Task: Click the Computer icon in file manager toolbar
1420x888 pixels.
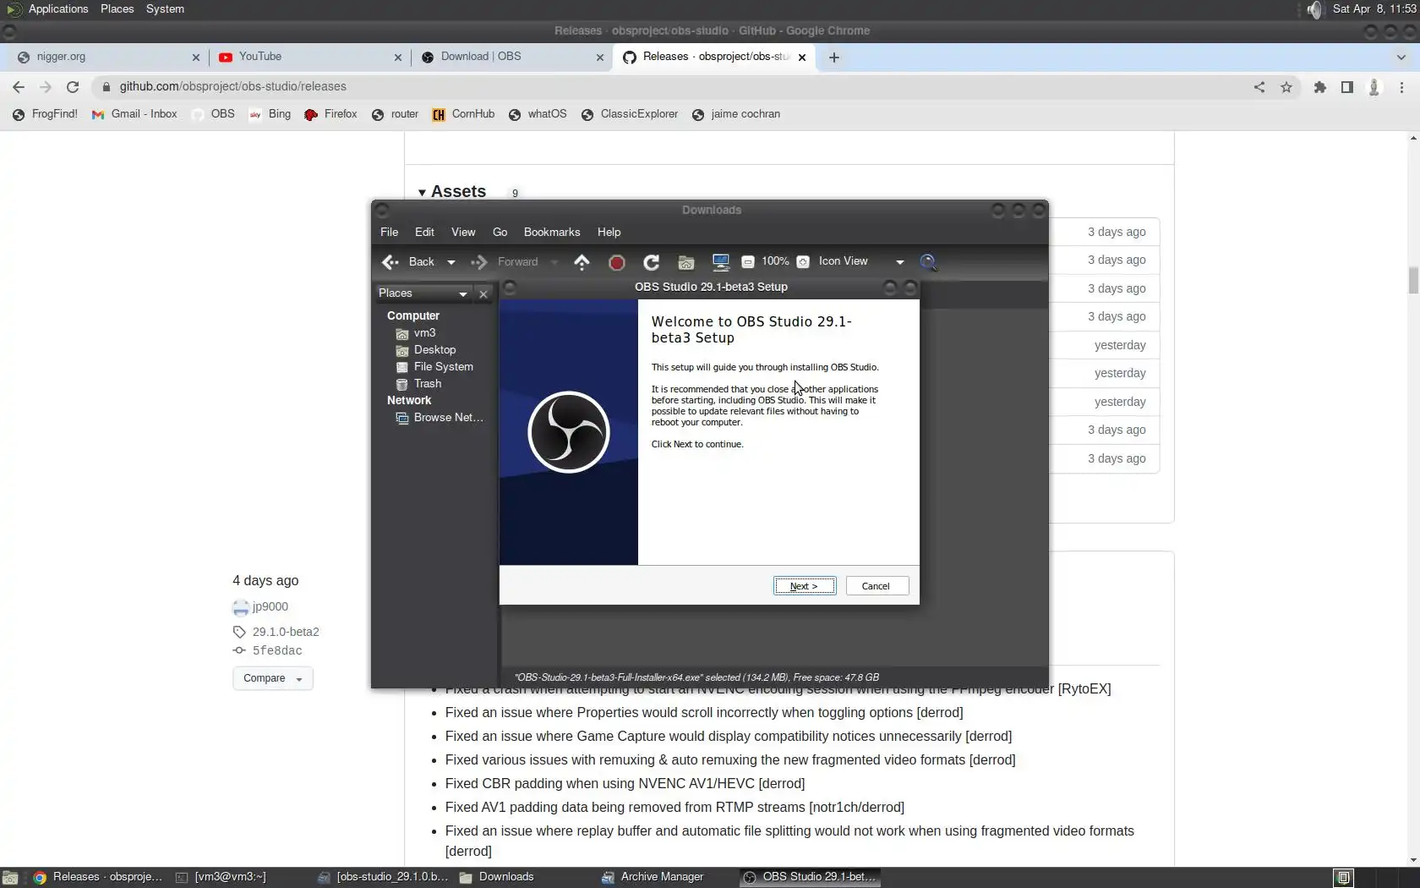Action: 721,262
